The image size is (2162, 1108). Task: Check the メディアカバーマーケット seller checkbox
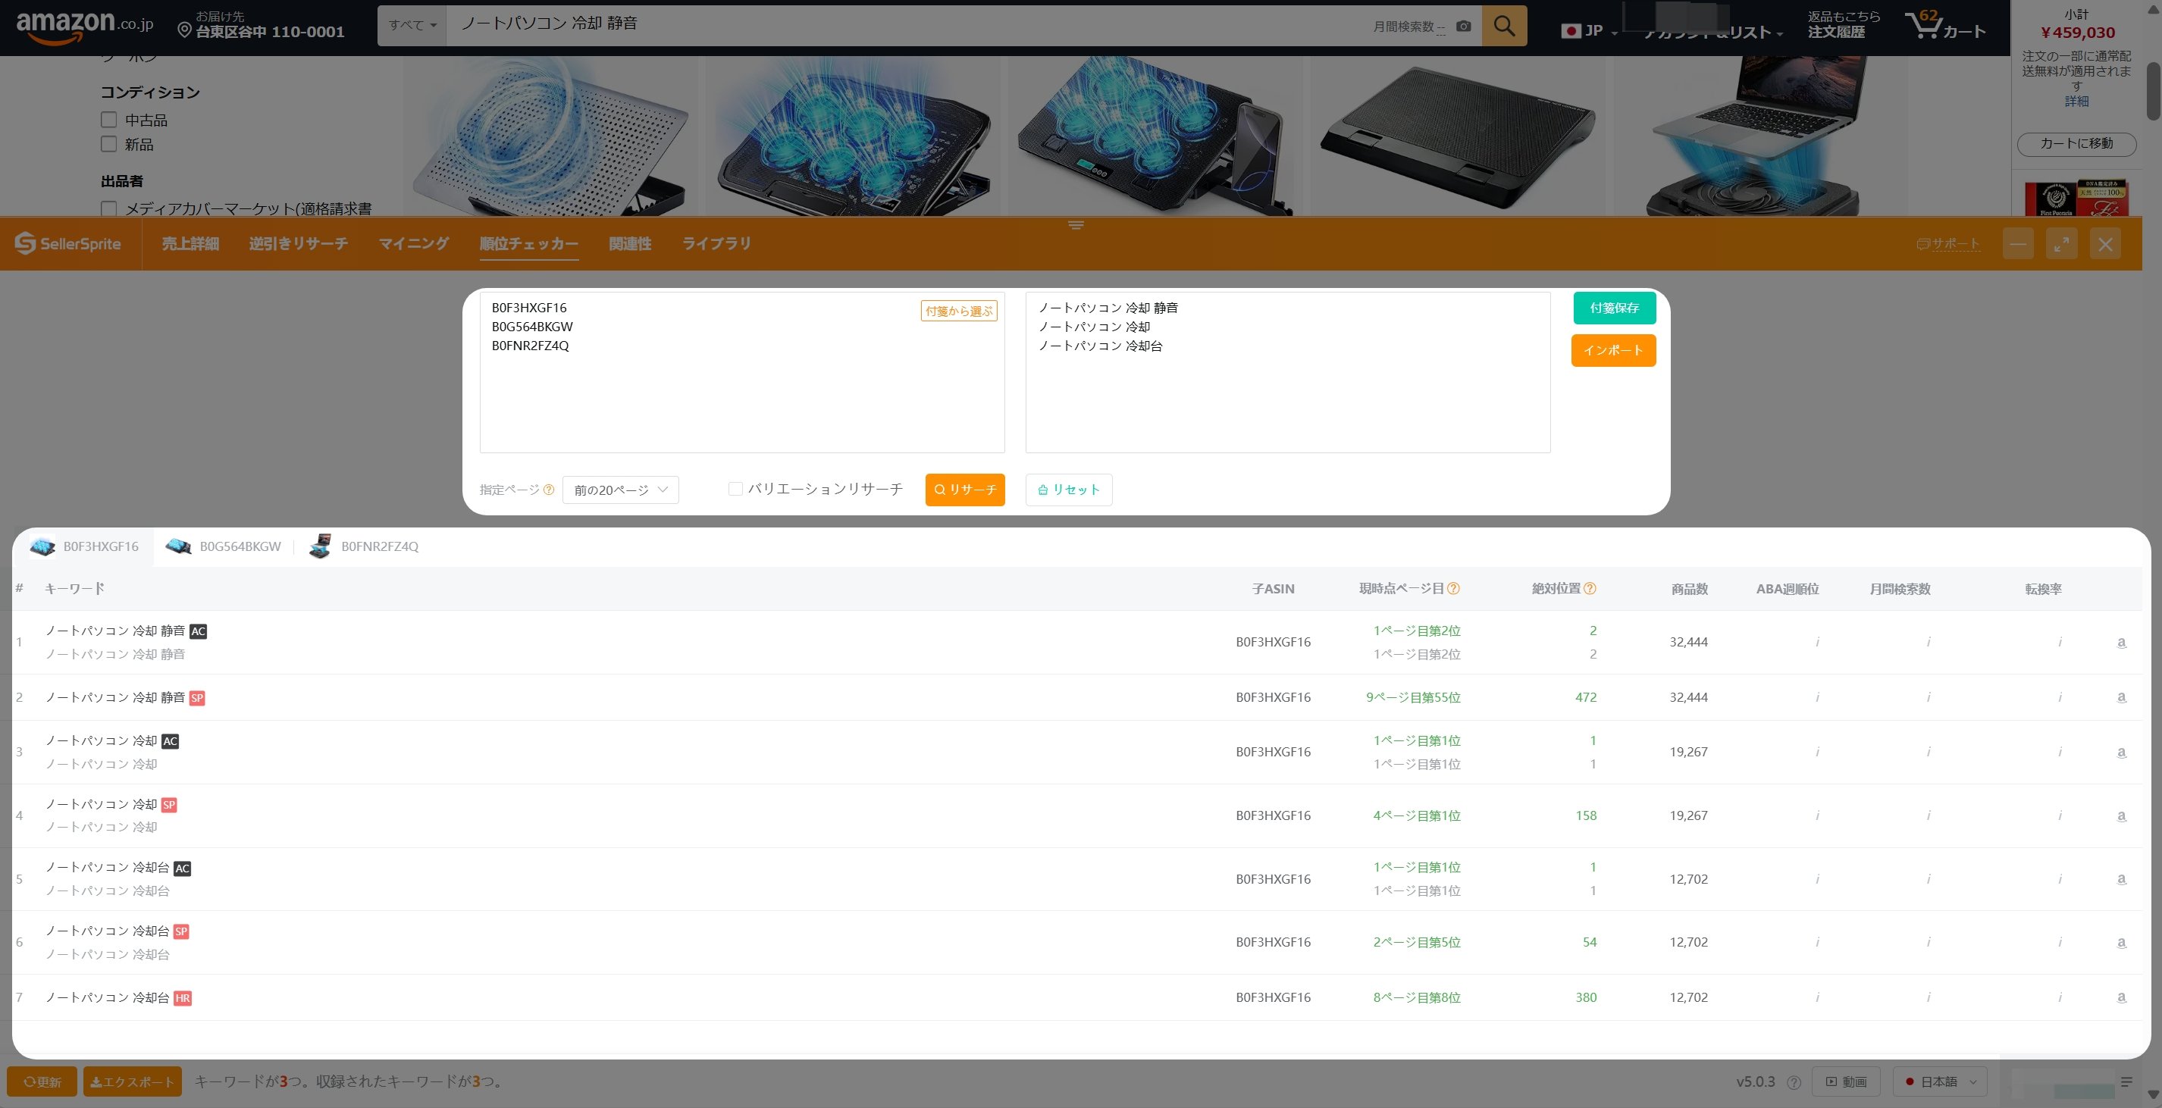pyautogui.click(x=108, y=208)
